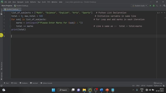
Task: Open the TODO tool window
Action: [x=14, y=83]
